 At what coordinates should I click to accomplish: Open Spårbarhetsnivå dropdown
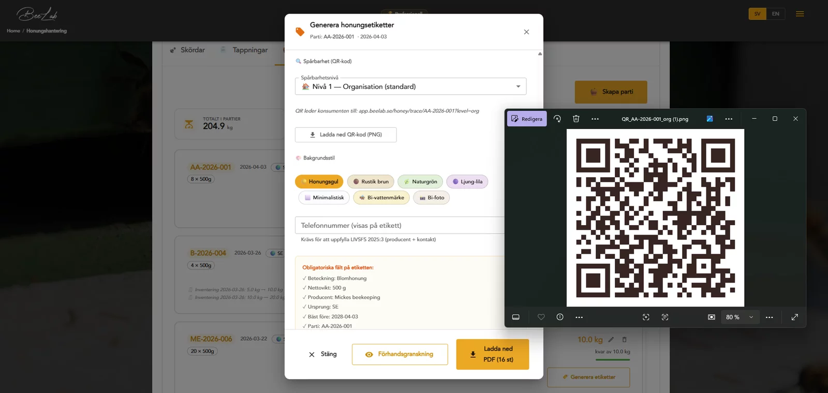pos(410,86)
